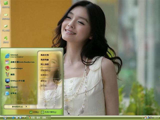Open the 我的文档 desktop icon
The height and width of the screenshot is (120, 160).
point(6,4)
